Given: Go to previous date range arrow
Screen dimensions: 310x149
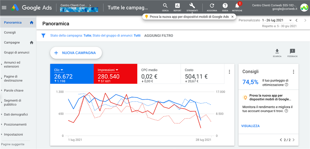Looking at the screenshot, I should pyautogui.click(x=296, y=20).
